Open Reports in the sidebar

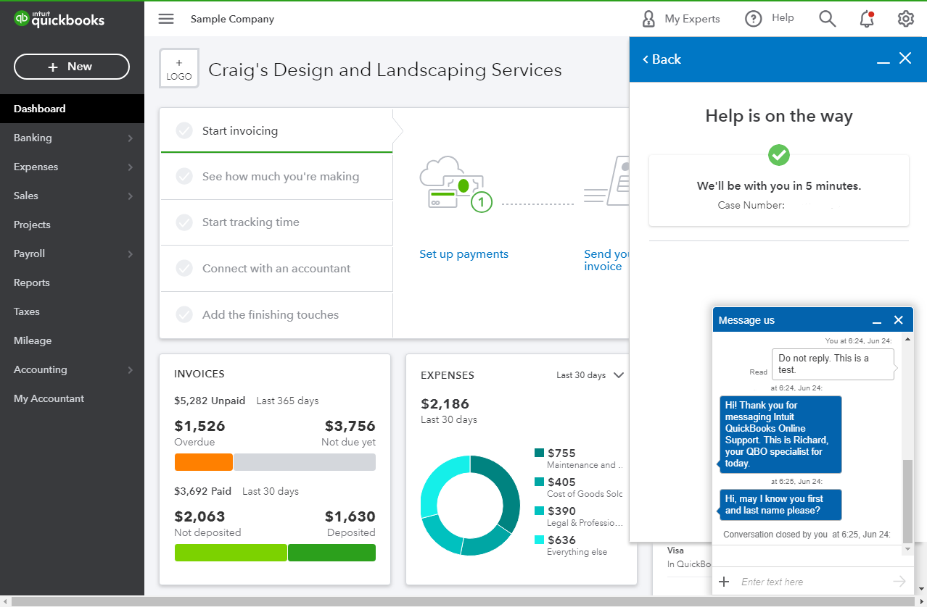pyautogui.click(x=73, y=282)
